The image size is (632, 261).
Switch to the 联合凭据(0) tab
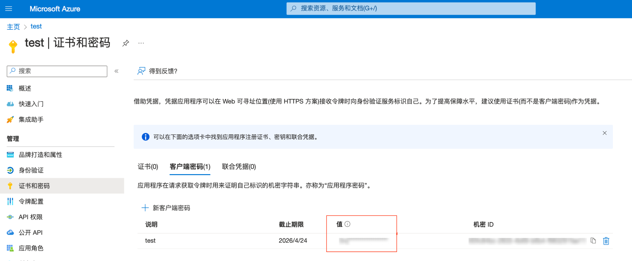pos(239,166)
